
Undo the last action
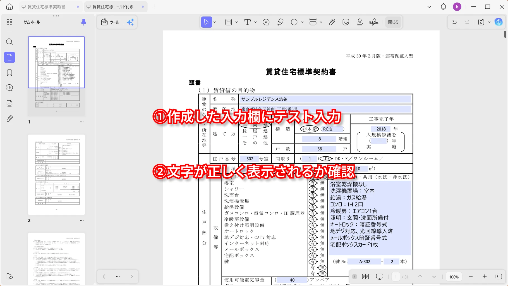454,22
